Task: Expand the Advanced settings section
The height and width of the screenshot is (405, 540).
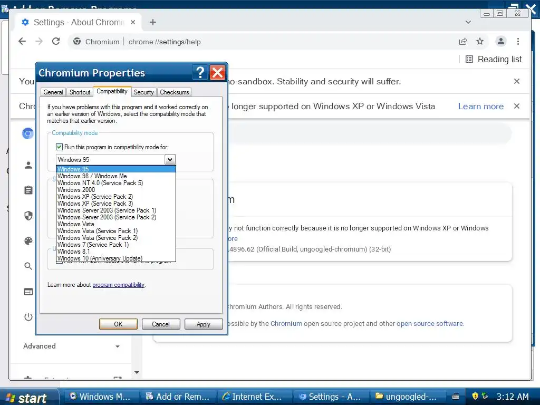Action: tap(72, 346)
